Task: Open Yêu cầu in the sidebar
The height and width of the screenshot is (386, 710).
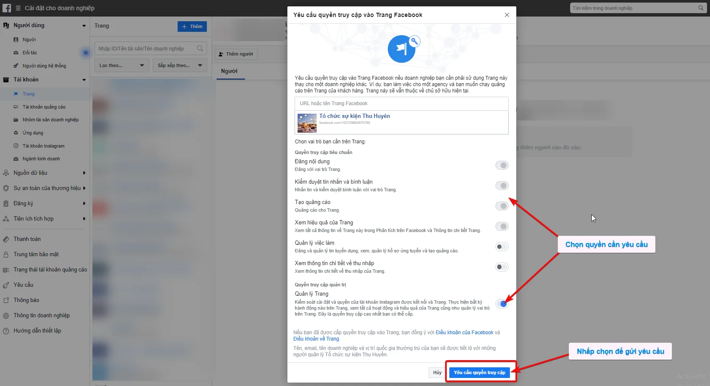Action: pos(23,285)
